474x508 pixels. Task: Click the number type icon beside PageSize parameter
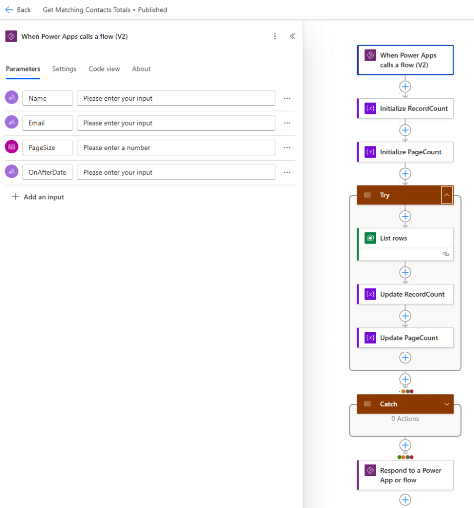coord(11,147)
